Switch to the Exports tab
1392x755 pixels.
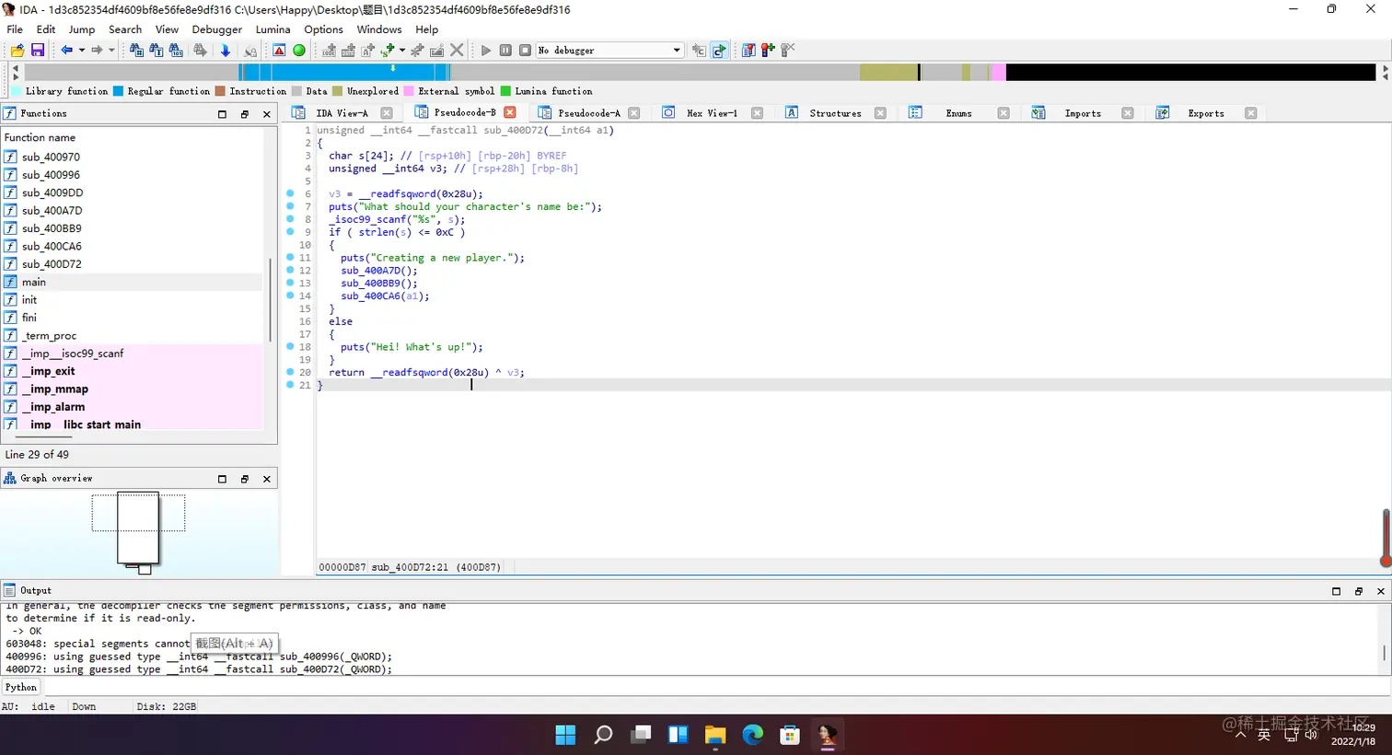[1206, 113]
